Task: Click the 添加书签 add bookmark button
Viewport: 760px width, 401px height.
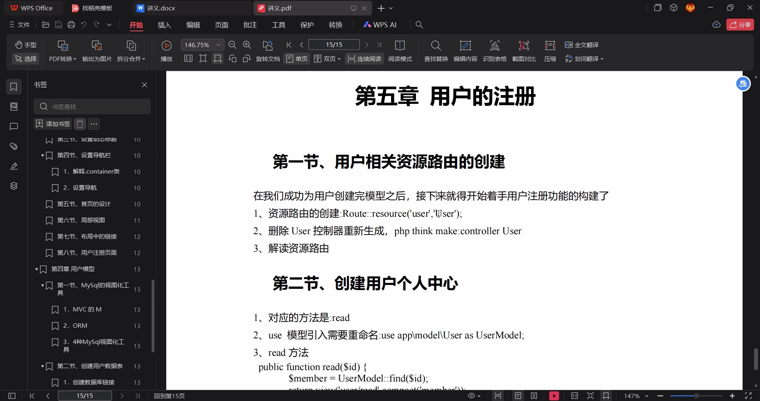Action: click(x=52, y=124)
